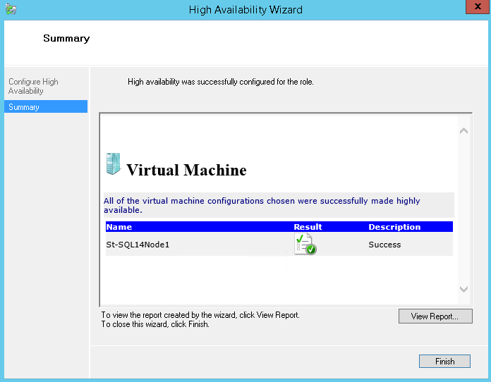The width and height of the screenshot is (491, 382).
Task: Click the highly available status message
Action: [x=262, y=205]
